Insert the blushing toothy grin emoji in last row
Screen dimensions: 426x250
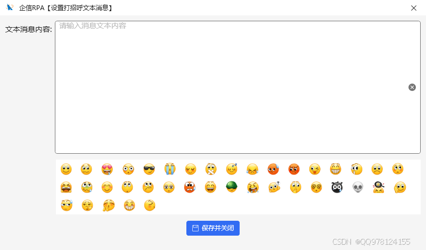tap(129, 205)
